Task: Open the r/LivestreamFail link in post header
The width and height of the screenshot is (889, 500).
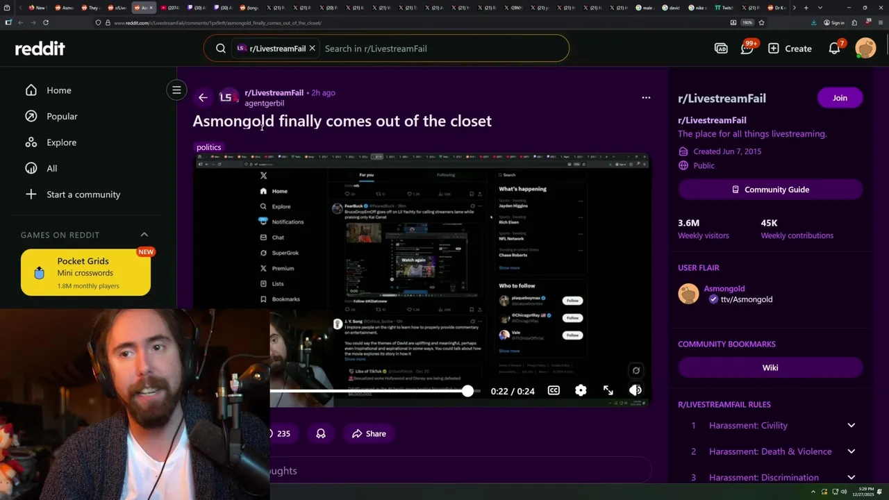Action: [274, 92]
